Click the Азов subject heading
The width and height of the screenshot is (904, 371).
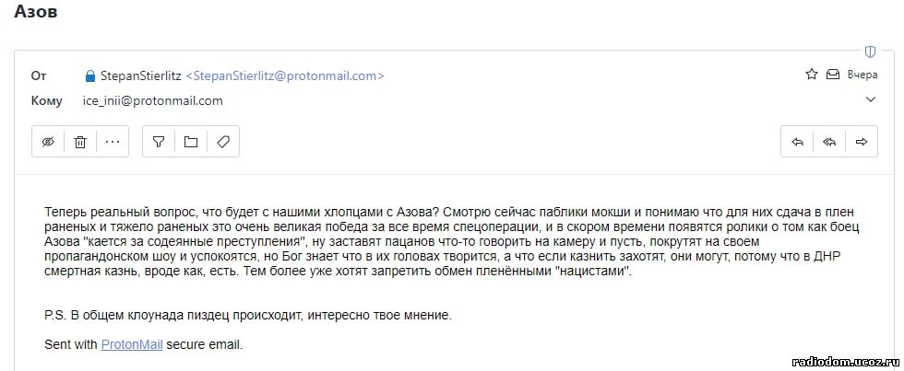pos(35,10)
